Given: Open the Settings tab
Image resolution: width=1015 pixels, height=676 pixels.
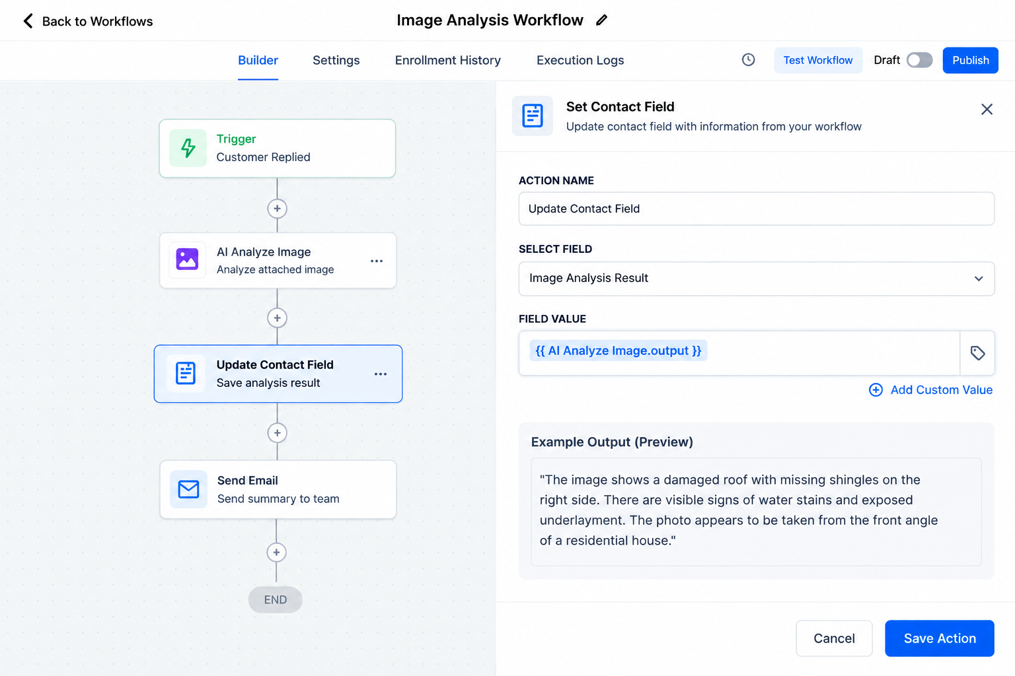Looking at the screenshot, I should (336, 60).
